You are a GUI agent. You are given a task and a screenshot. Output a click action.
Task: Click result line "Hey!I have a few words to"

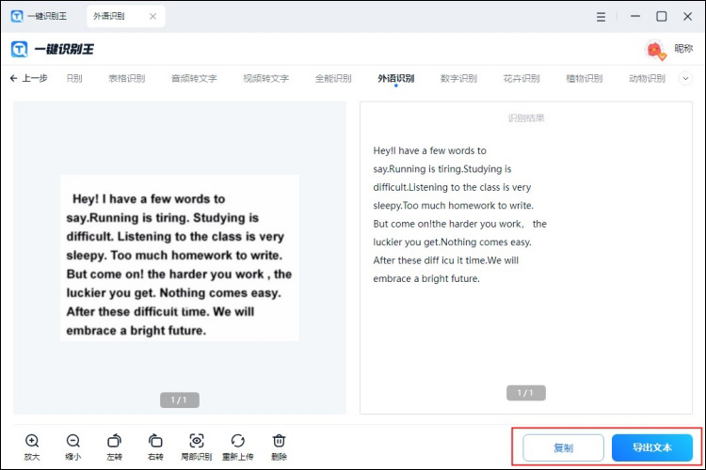click(x=429, y=150)
